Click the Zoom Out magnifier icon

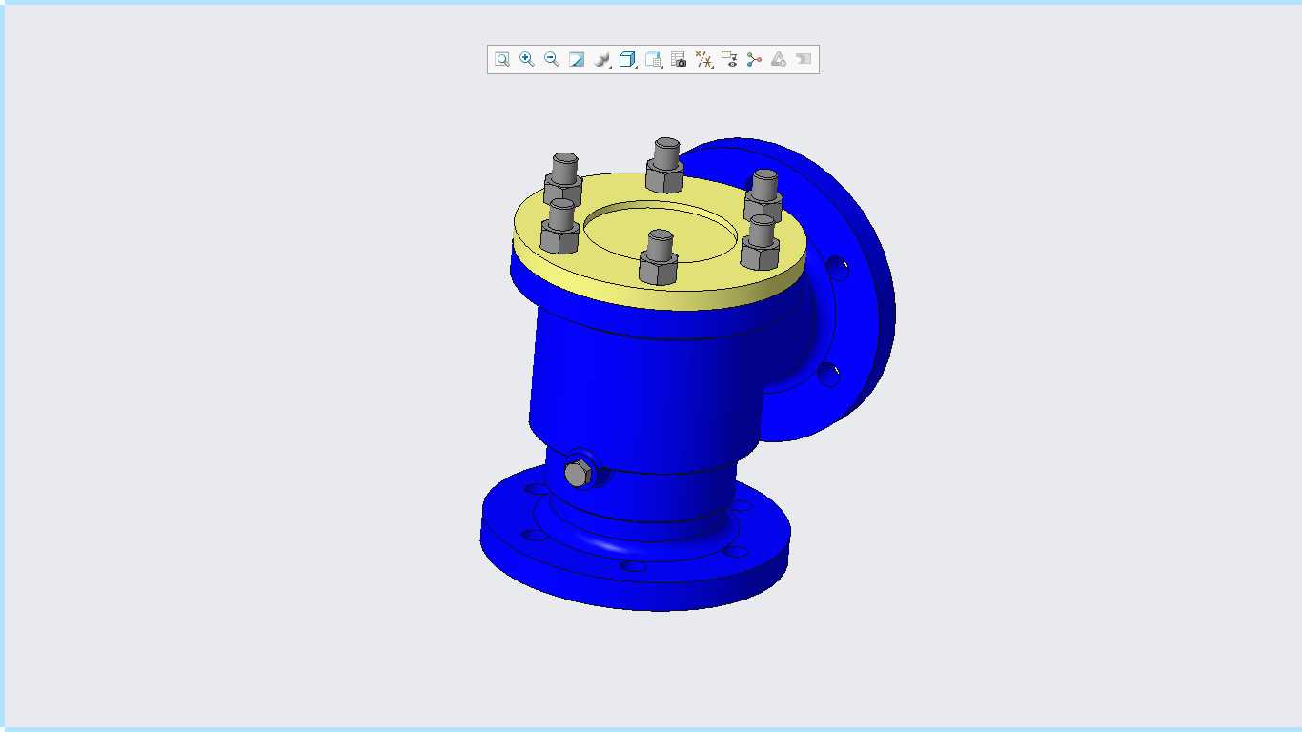point(552,60)
